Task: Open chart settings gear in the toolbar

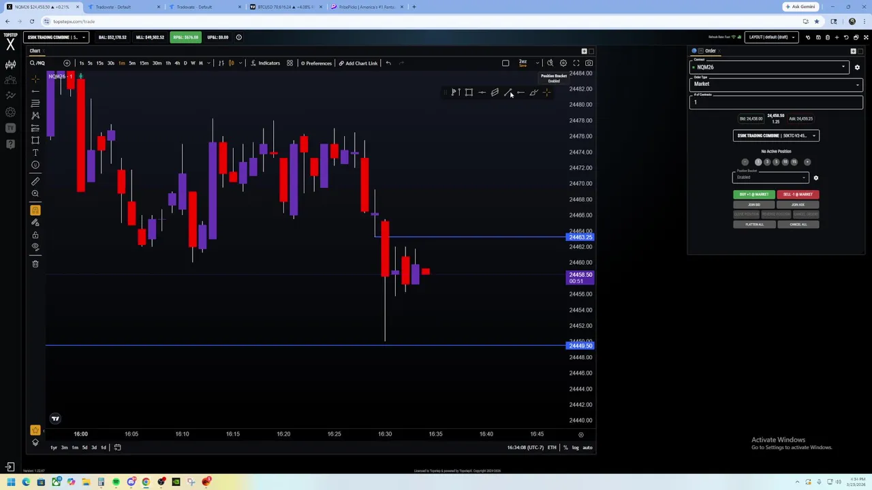Action: (563, 63)
